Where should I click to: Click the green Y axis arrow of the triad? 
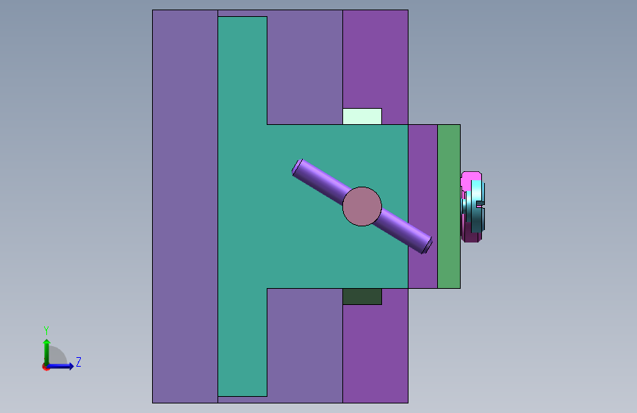46,351
